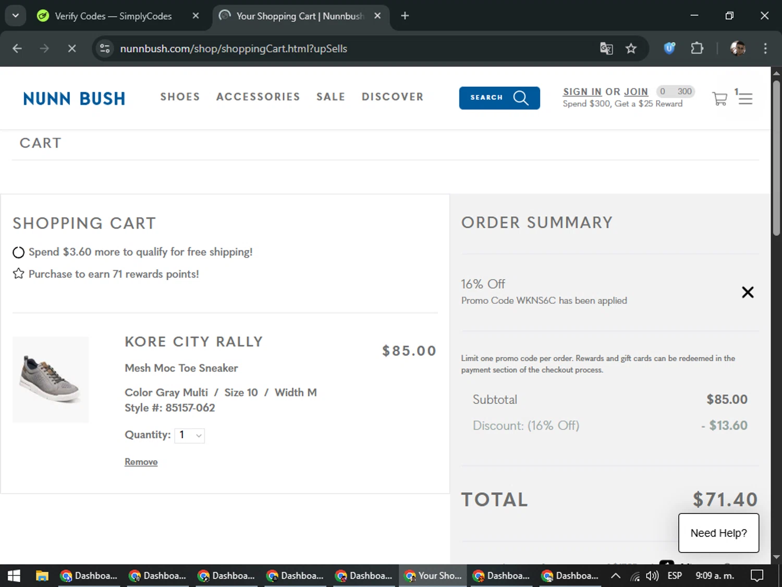Open notifications action center icon
782x587 pixels.
point(757,576)
